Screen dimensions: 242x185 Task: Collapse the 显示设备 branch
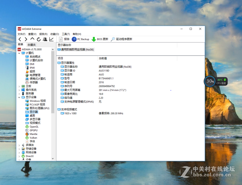point(19,97)
